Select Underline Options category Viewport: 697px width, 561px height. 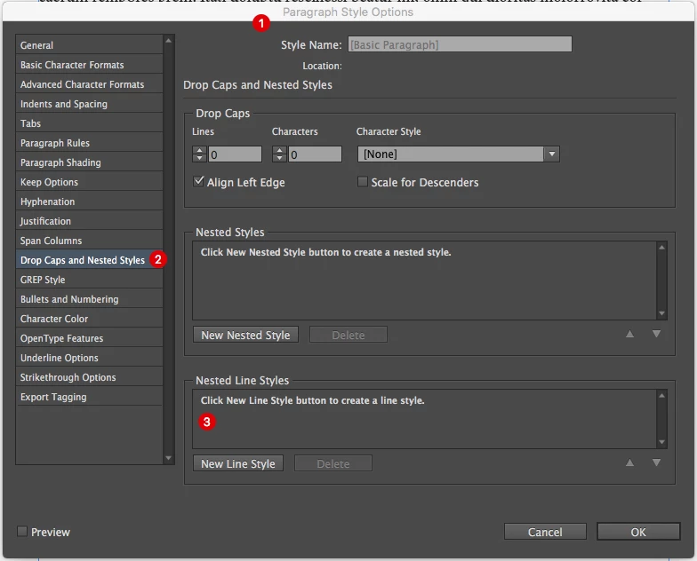click(x=89, y=358)
